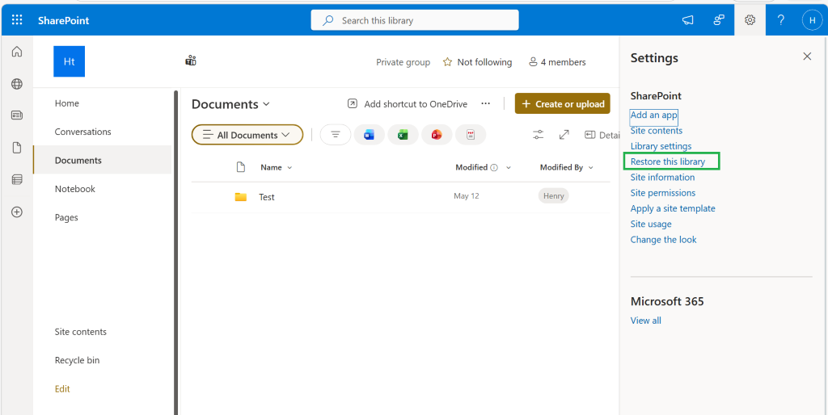Screen dimensions: 828x415
Task: Open Library settings link
Action: (x=661, y=146)
